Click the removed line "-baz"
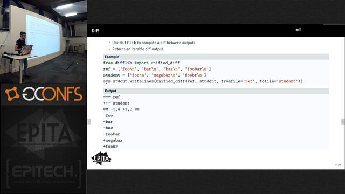This screenshot has width=345, height=194. tap(108, 128)
